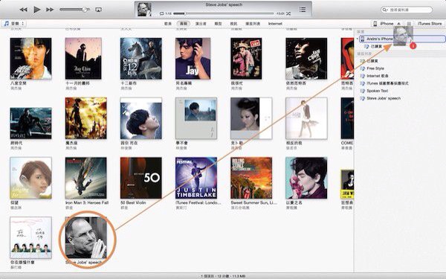Image resolution: width=446 pixels, height=279 pixels.
Task: Select the Steve Jobs' speech album cover
Action: pyautogui.click(x=86, y=238)
